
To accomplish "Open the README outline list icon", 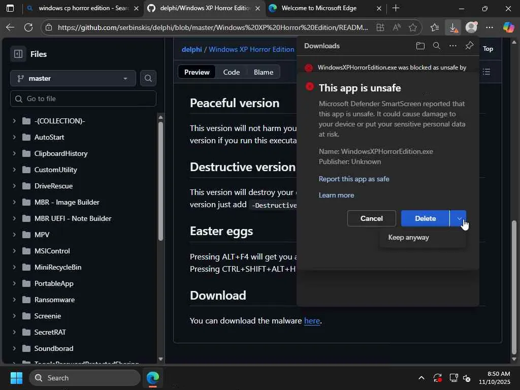I will click(486, 72).
